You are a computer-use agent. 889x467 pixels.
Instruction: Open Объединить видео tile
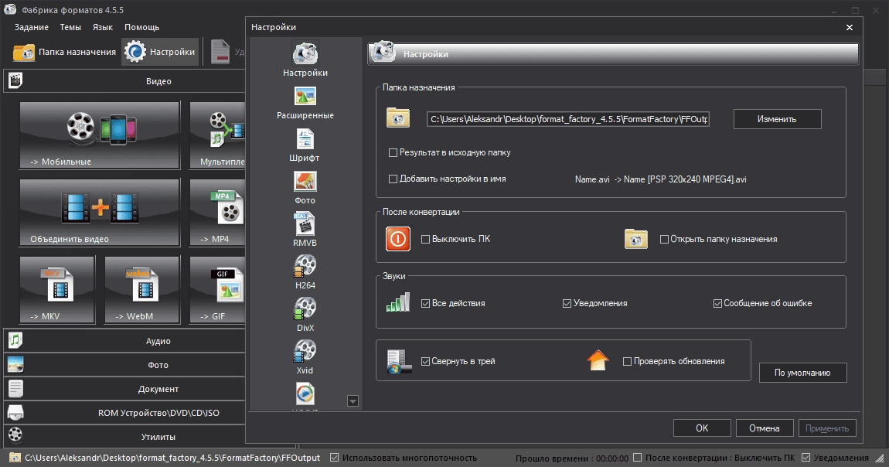tap(100, 213)
